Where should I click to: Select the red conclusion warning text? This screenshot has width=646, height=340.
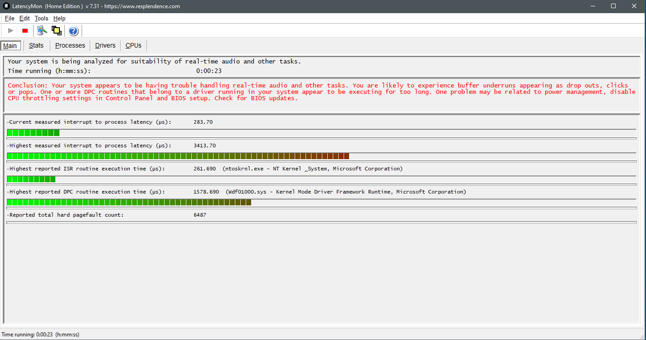tap(317, 92)
